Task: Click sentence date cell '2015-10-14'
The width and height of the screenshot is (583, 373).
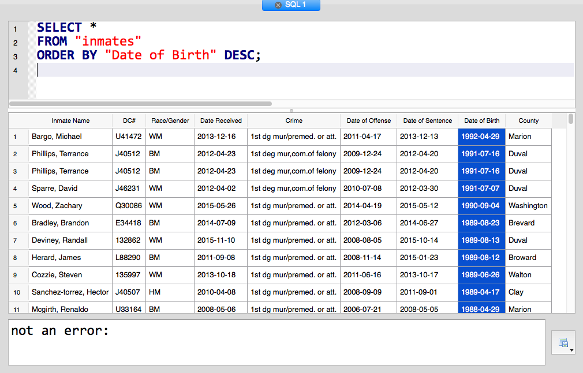Action: coord(428,240)
